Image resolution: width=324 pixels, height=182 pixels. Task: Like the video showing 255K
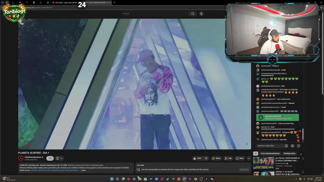point(197,158)
